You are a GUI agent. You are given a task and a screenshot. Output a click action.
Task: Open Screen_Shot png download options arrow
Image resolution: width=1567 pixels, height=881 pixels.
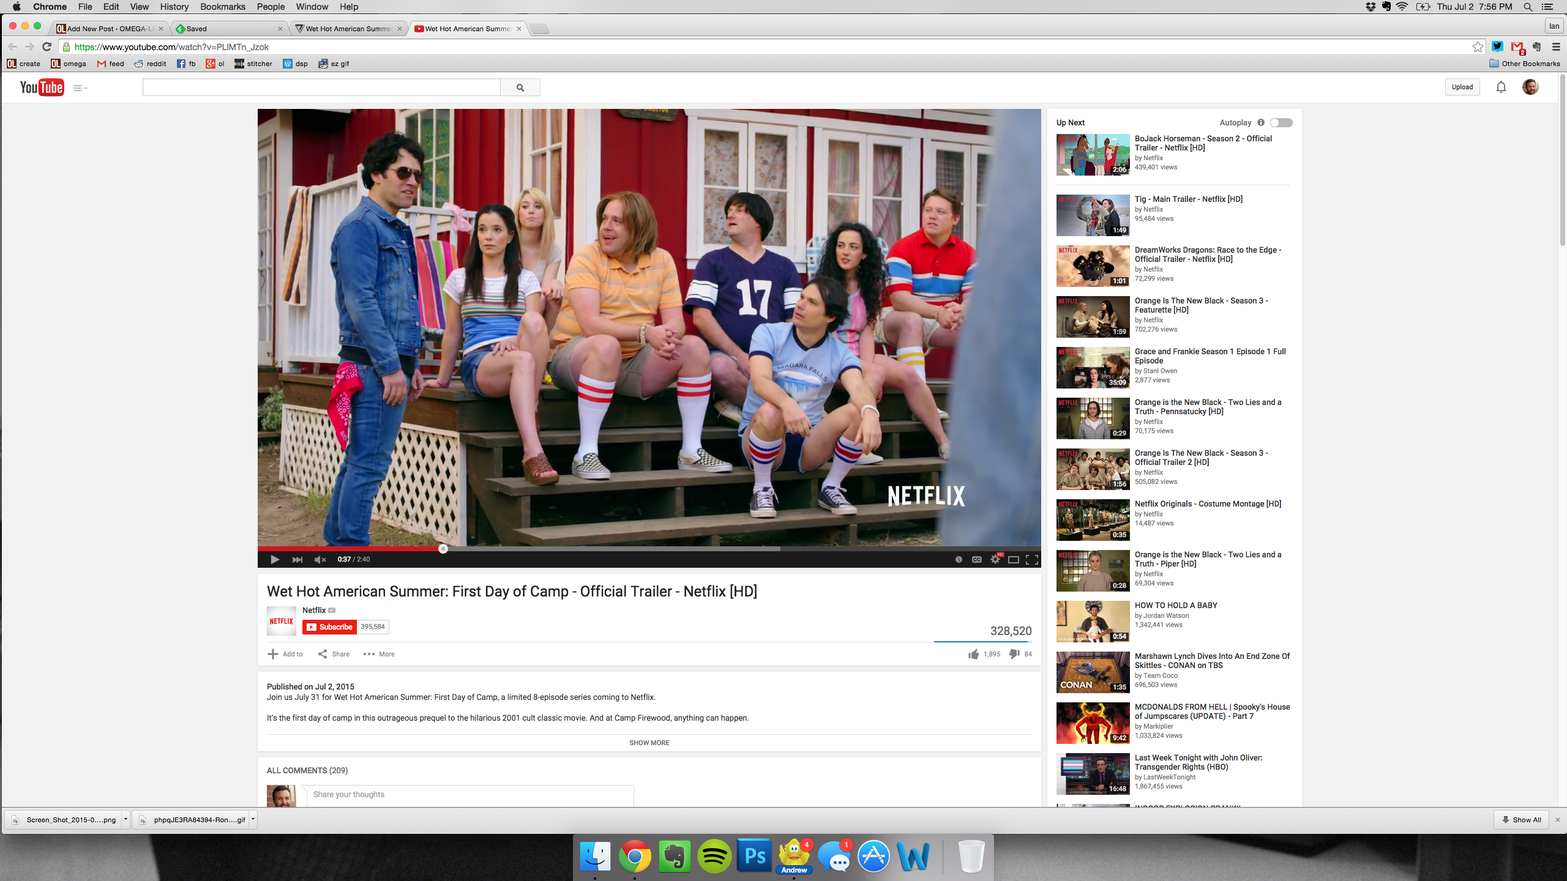125,819
